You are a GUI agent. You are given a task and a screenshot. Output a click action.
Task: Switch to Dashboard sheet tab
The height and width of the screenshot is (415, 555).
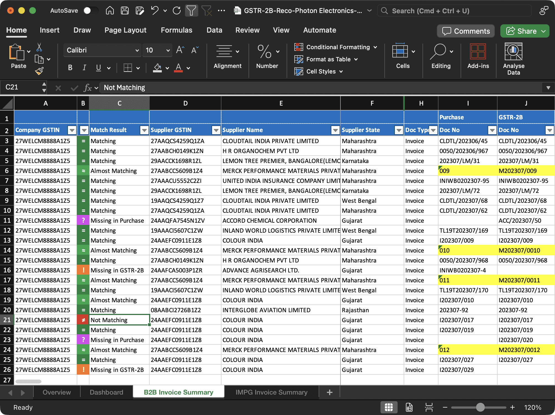106,392
